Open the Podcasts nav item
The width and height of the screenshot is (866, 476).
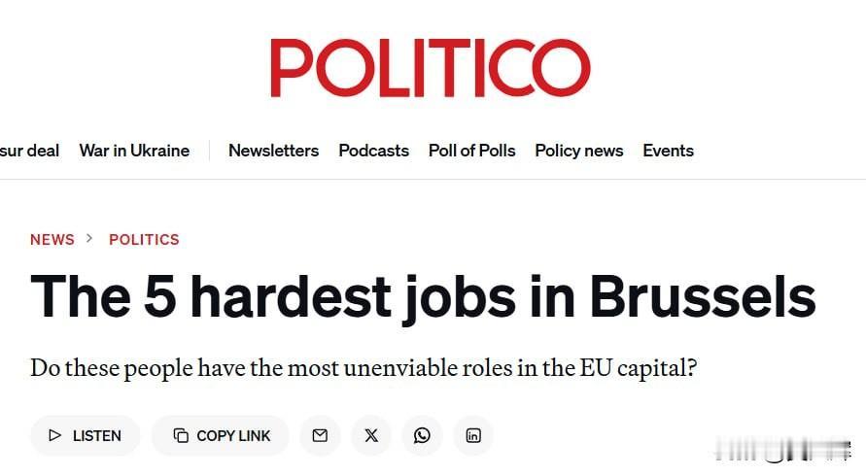point(373,151)
